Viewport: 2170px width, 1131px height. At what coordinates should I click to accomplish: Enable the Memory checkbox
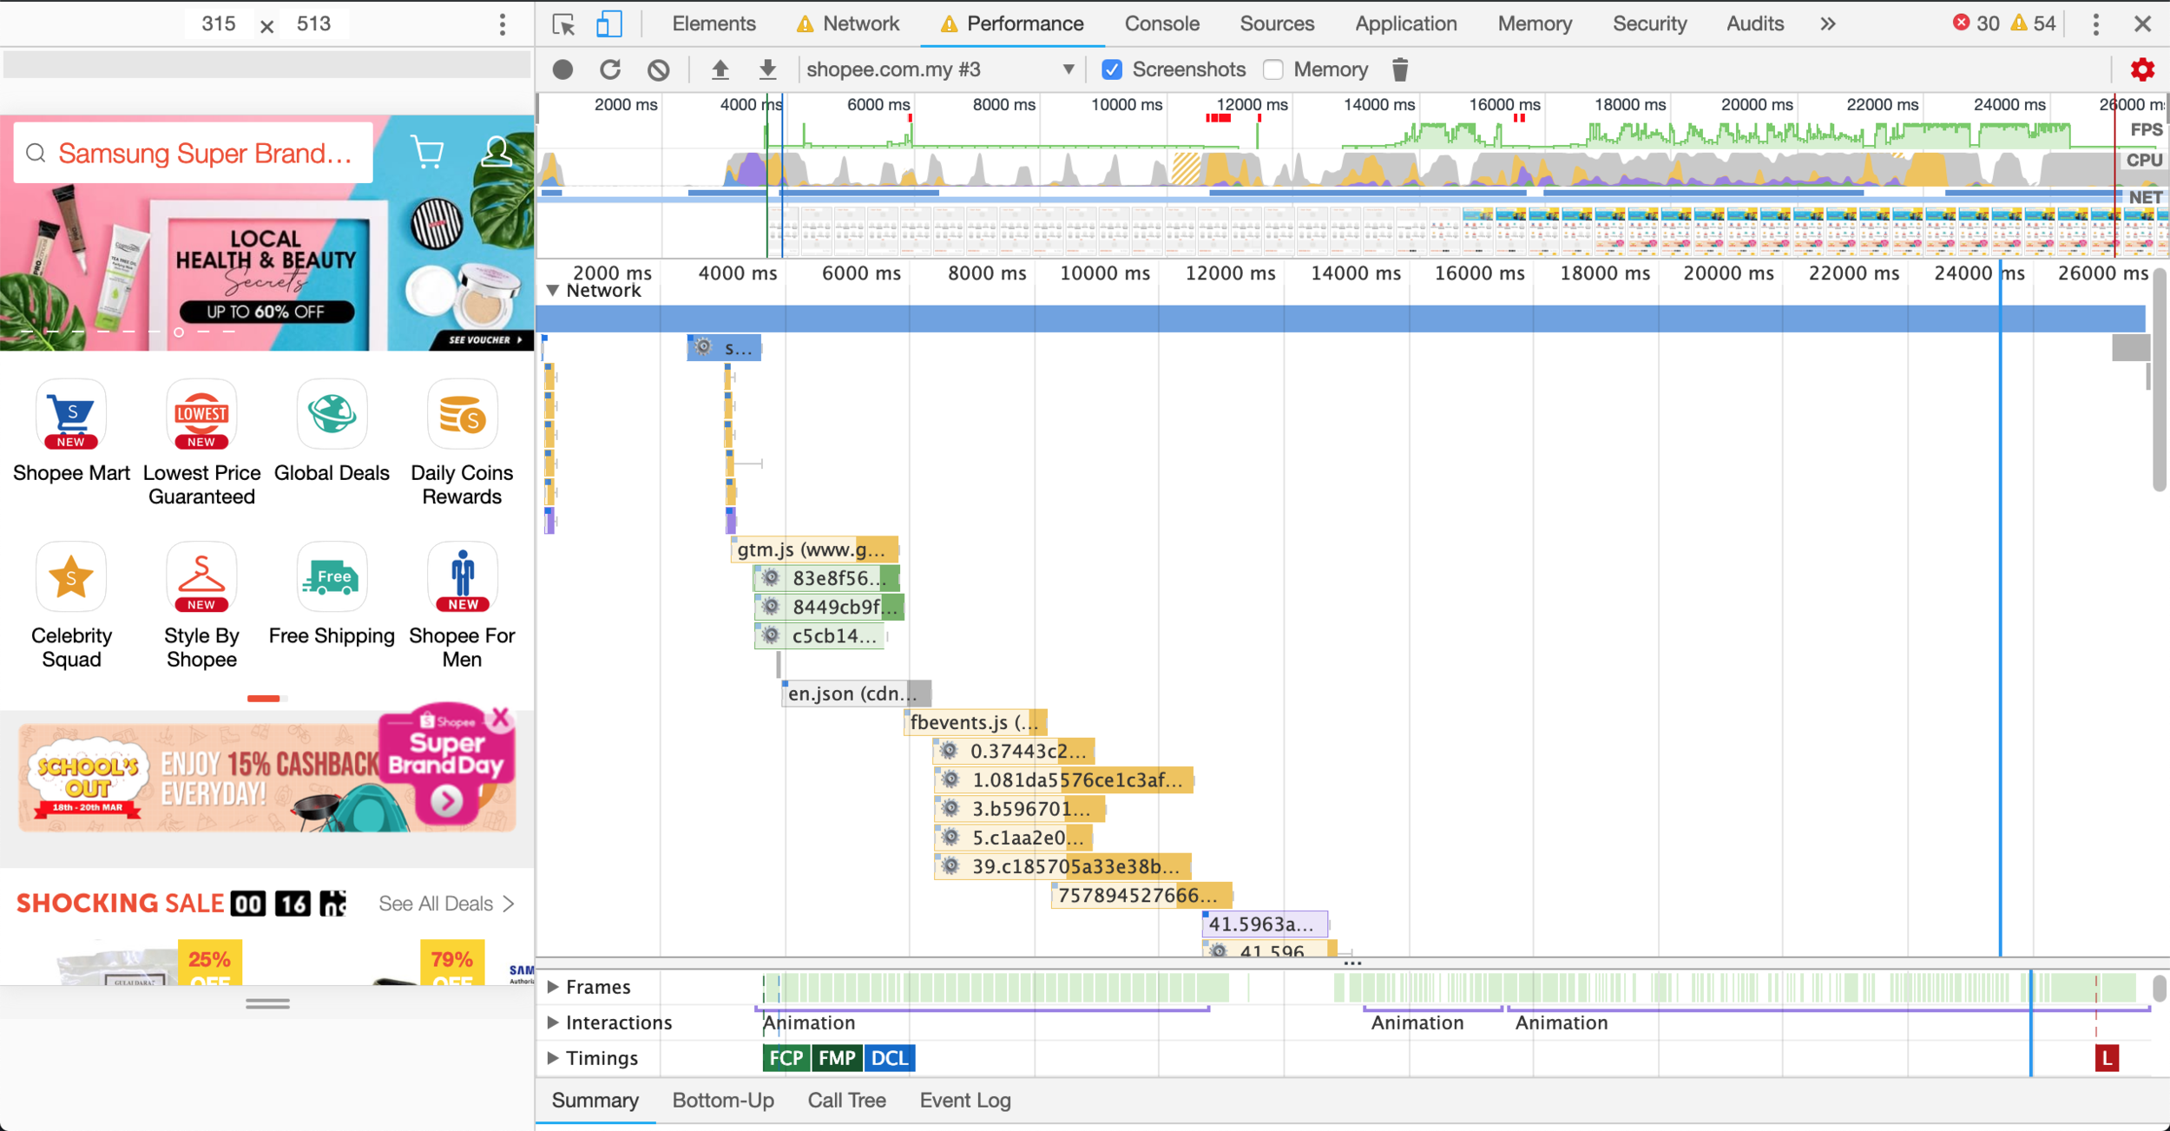pyautogui.click(x=1272, y=69)
